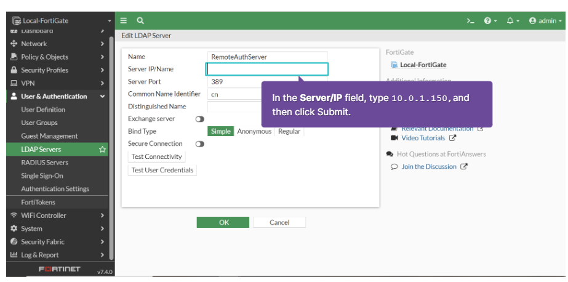This screenshot has width=568, height=282.
Task: Enable the Secure Connection toggle
Action: 200,144
